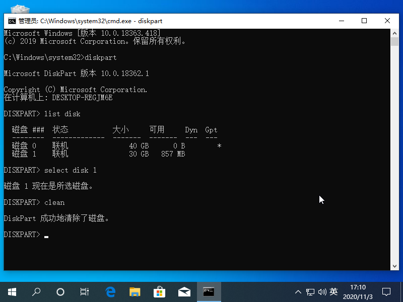Open the Mail app
The height and width of the screenshot is (302, 403).
point(184,292)
